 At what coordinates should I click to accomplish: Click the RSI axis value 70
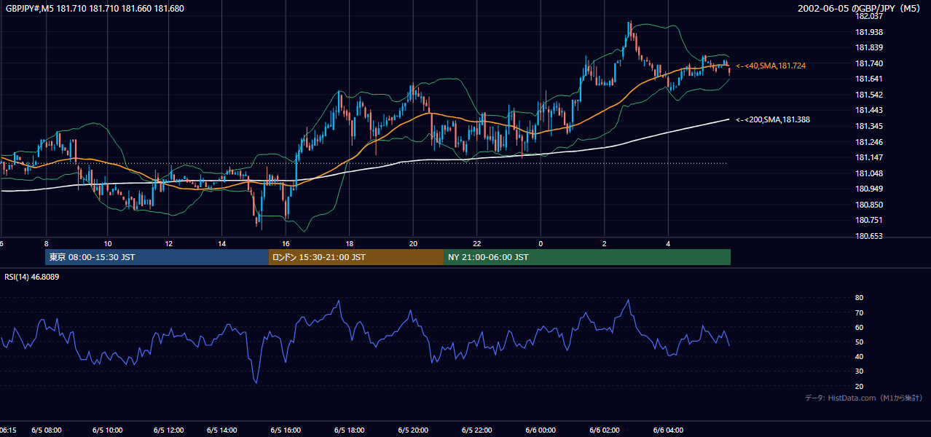click(x=859, y=312)
